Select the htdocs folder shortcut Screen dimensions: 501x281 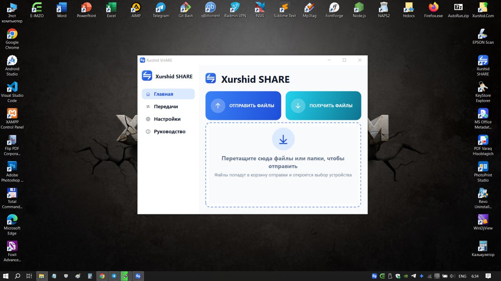409,10
